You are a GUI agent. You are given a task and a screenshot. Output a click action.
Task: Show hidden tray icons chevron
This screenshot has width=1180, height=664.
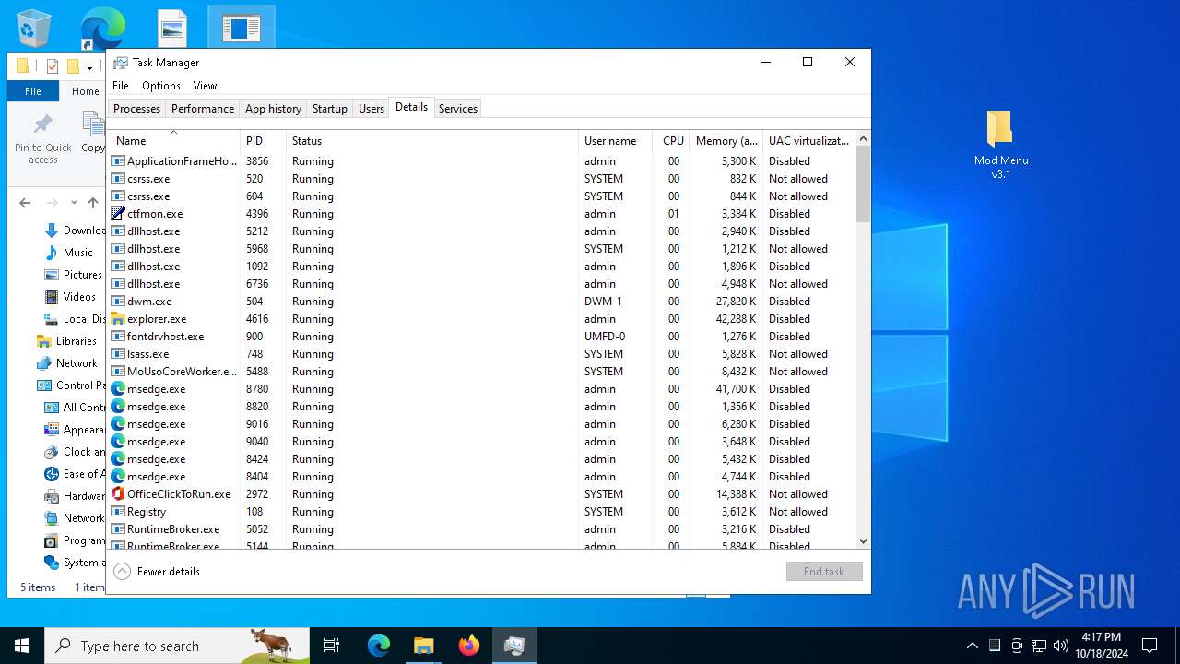click(x=972, y=646)
